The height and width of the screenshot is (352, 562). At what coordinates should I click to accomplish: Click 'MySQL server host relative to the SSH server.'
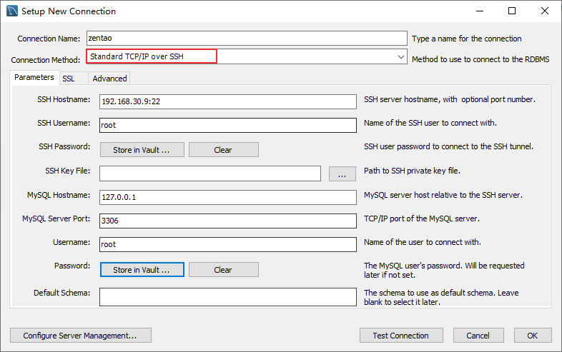443,195
